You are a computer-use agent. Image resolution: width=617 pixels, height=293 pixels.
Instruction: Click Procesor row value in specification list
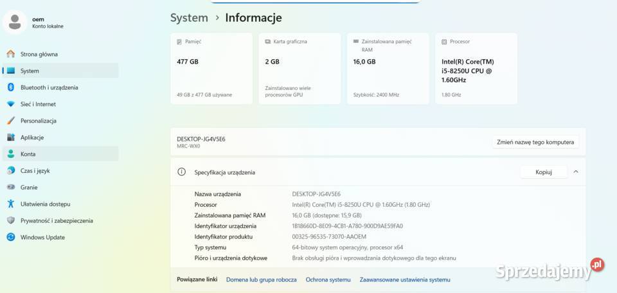coord(361,205)
